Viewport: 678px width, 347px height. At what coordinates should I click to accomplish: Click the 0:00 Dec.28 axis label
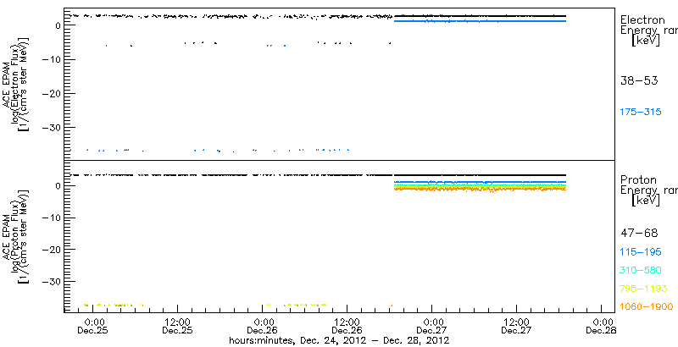point(602,327)
